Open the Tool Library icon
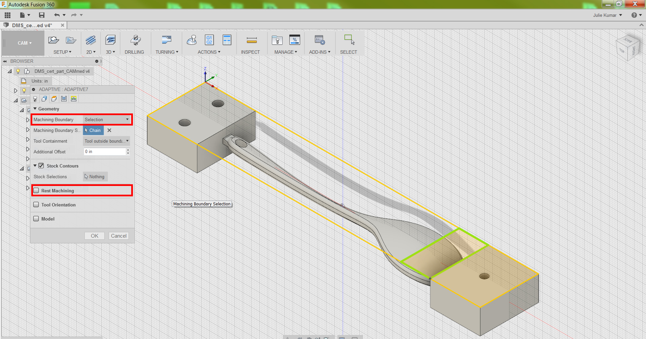The width and height of the screenshot is (646, 339). [277, 40]
